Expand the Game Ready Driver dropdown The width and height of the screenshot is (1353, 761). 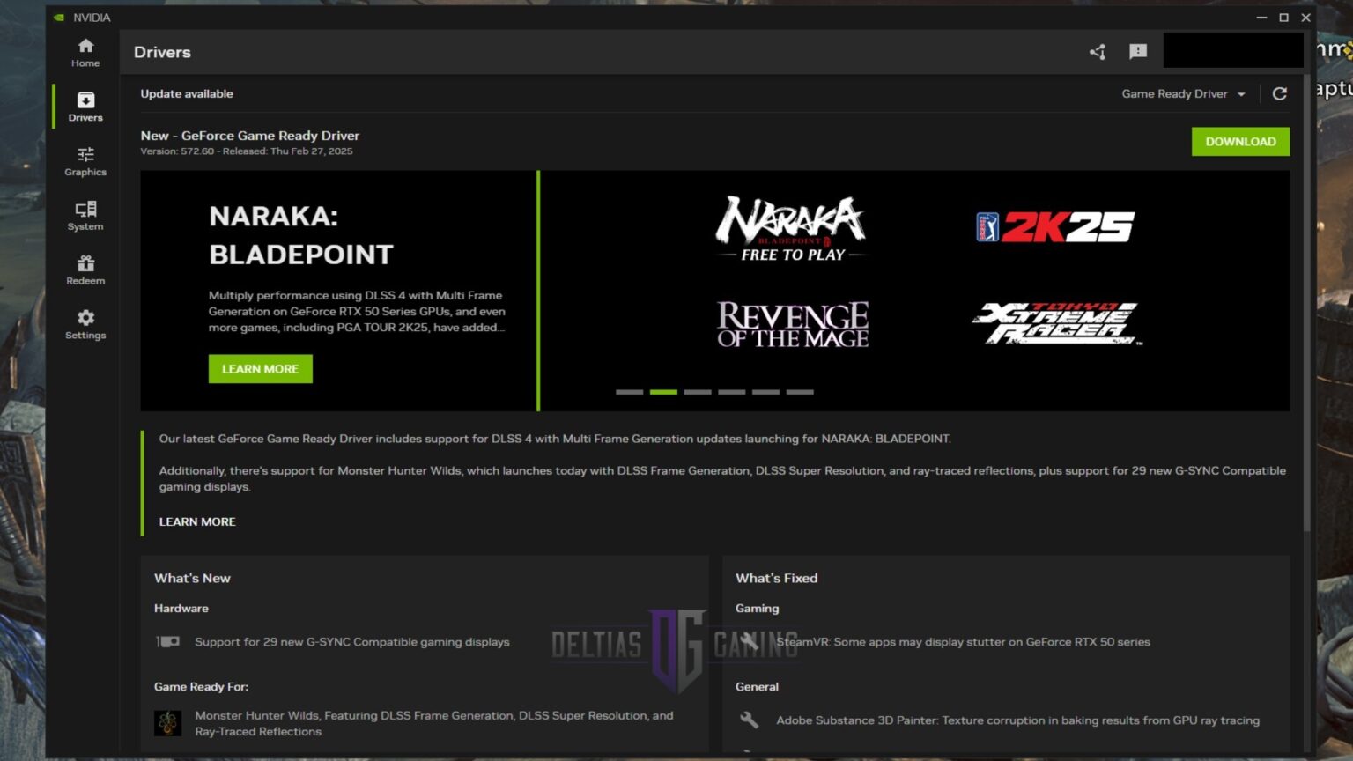tap(1183, 94)
